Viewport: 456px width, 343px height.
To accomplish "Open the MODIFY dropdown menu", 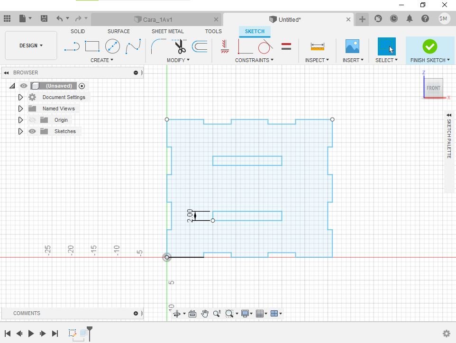I will [178, 60].
